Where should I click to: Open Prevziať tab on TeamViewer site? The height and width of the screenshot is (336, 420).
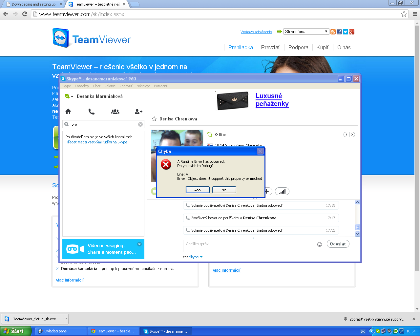271,47
